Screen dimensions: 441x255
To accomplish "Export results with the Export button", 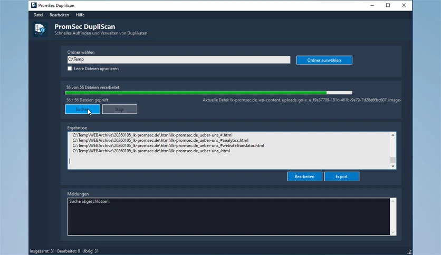I will point(341,176).
